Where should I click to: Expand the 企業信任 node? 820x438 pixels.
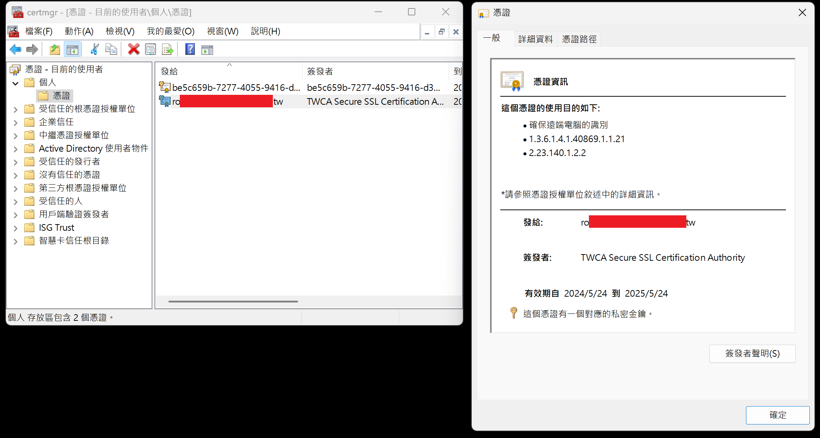[15, 123]
